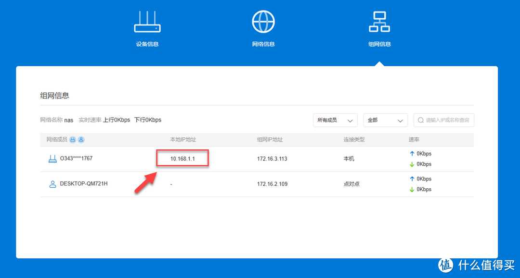
Task: Select the 组网信息 tab label
Action: pyautogui.click(x=379, y=44)
